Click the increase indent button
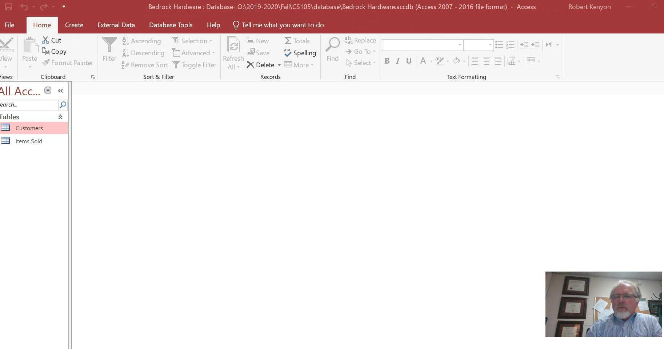This screenshot has height=349, width=664. coord(524,45)
